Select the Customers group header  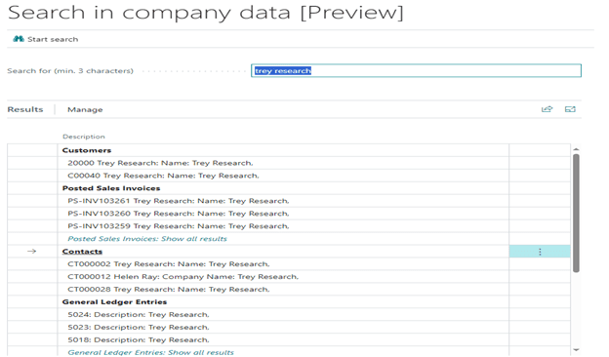click(x=87, y=150)
